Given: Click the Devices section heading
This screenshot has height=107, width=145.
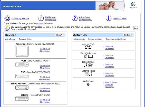Looking at the screenshot, I should [11, 35].
